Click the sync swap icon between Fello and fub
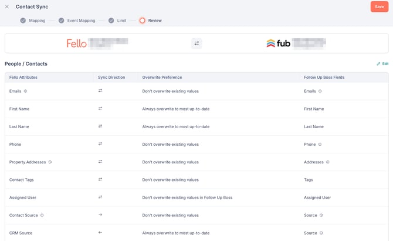This screenshot has height=241, width=393. coord(196,43)
